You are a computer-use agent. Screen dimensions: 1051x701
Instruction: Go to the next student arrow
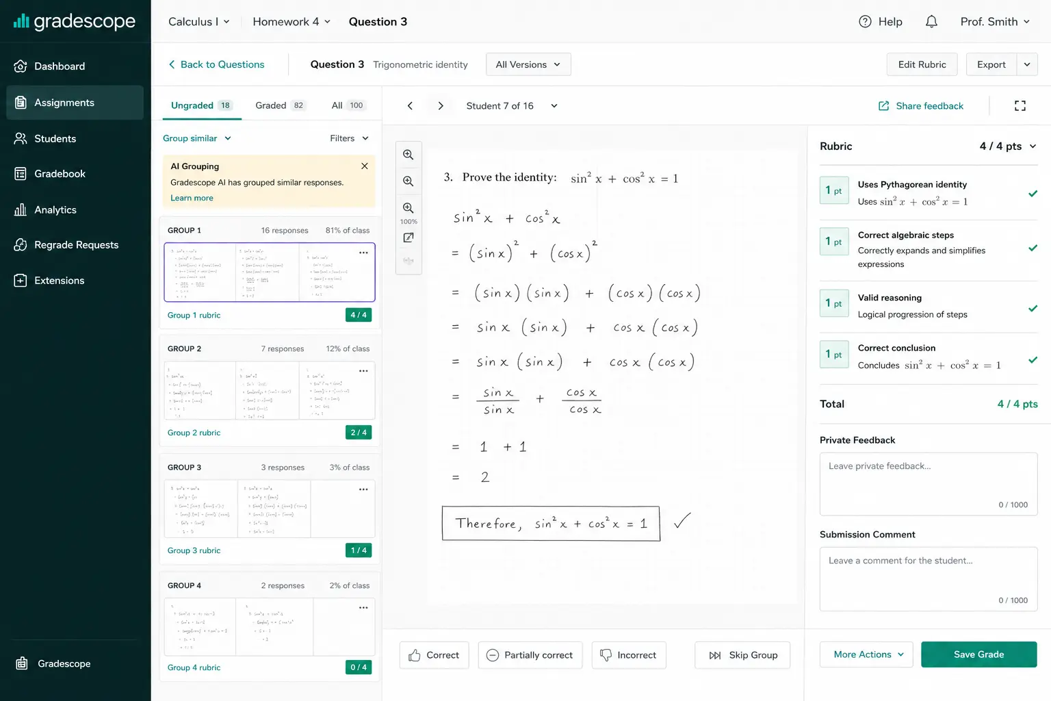point(441,105)
